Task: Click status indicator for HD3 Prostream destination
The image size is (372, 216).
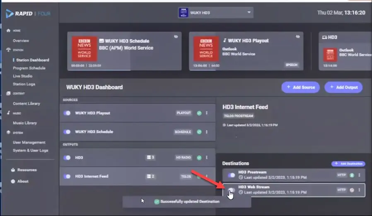Action: [x=352, y=175]
